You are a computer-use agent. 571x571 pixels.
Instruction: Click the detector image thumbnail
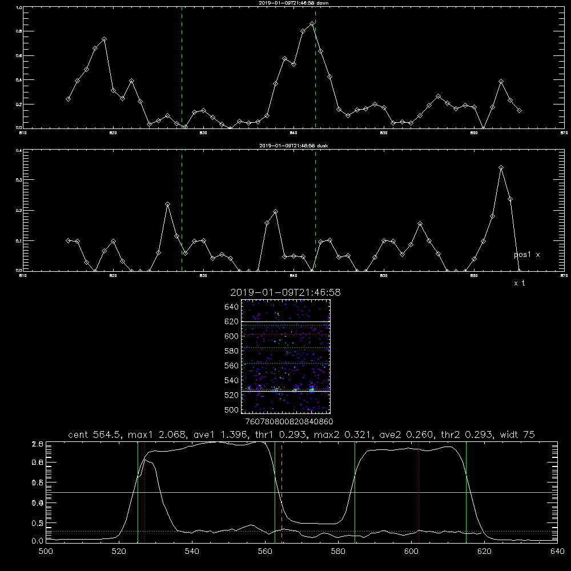[x=286, y=356]
